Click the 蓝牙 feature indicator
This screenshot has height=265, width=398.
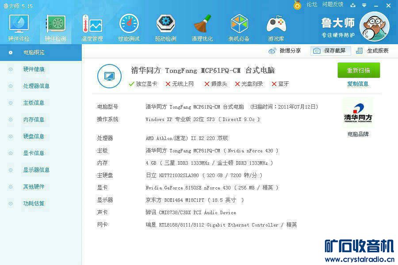[x=280, y=84]
